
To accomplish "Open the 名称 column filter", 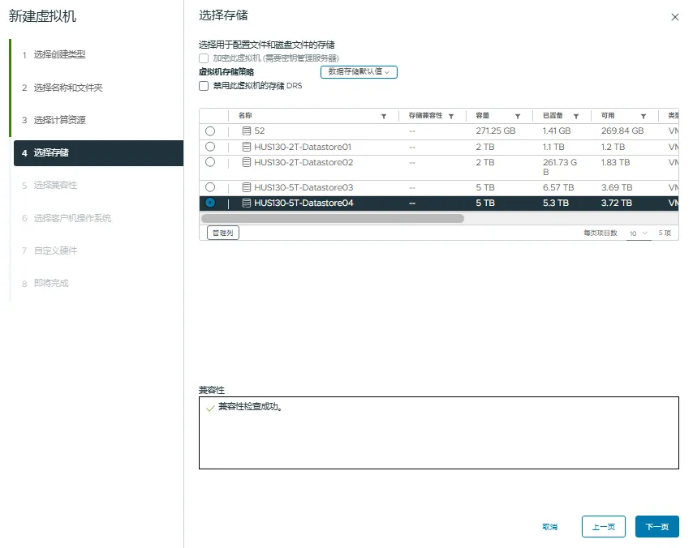I will pos(384,116).
